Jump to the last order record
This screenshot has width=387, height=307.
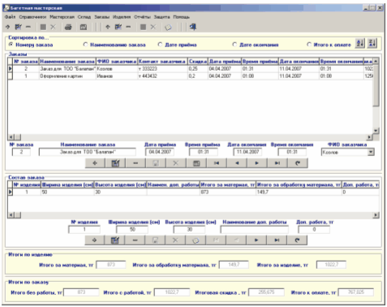(x=277, y=163)
